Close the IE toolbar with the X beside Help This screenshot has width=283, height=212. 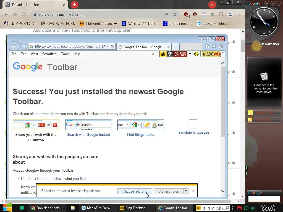coord(153,54)
